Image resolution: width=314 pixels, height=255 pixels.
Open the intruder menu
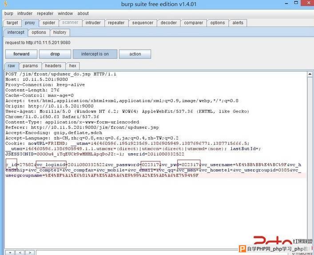(25, 13)
